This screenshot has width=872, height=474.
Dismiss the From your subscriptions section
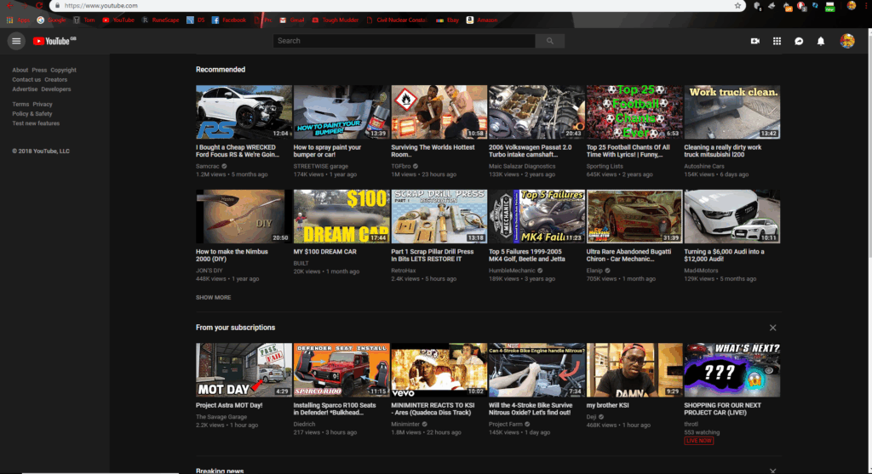click(772, 328)
